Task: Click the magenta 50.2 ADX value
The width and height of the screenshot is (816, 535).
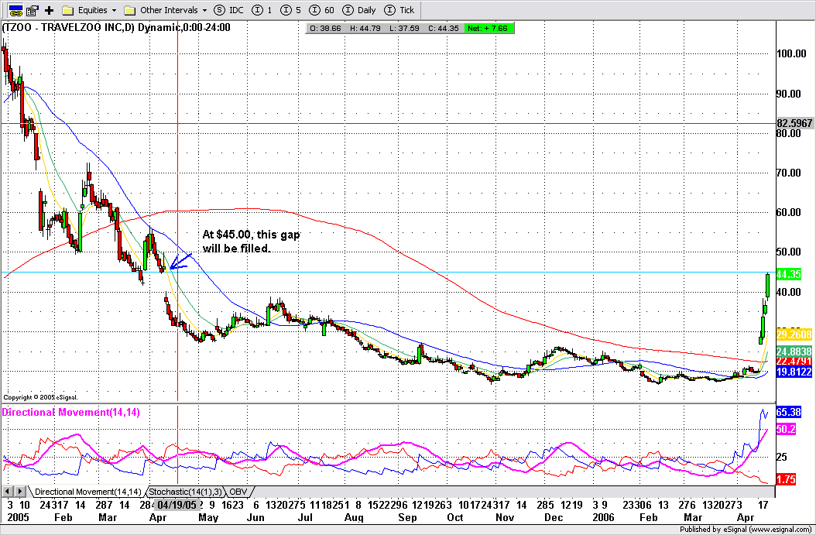Action: click(x=786, y=430)
